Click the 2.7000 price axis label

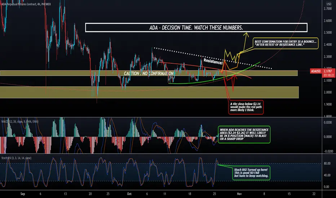328,9
